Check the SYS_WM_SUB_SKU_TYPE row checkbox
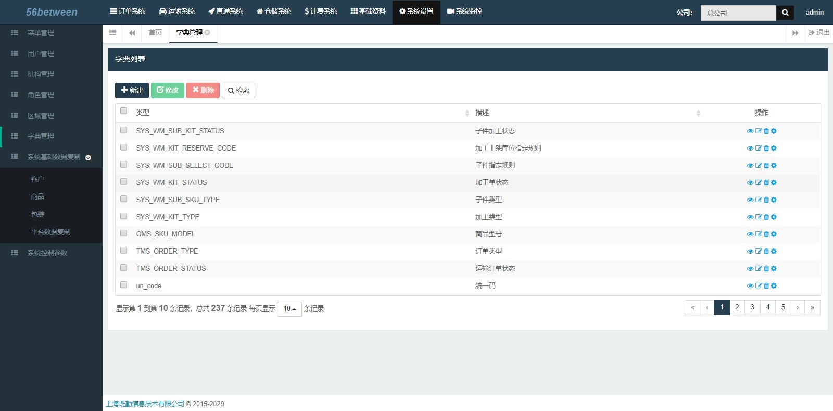 (123, 199)
